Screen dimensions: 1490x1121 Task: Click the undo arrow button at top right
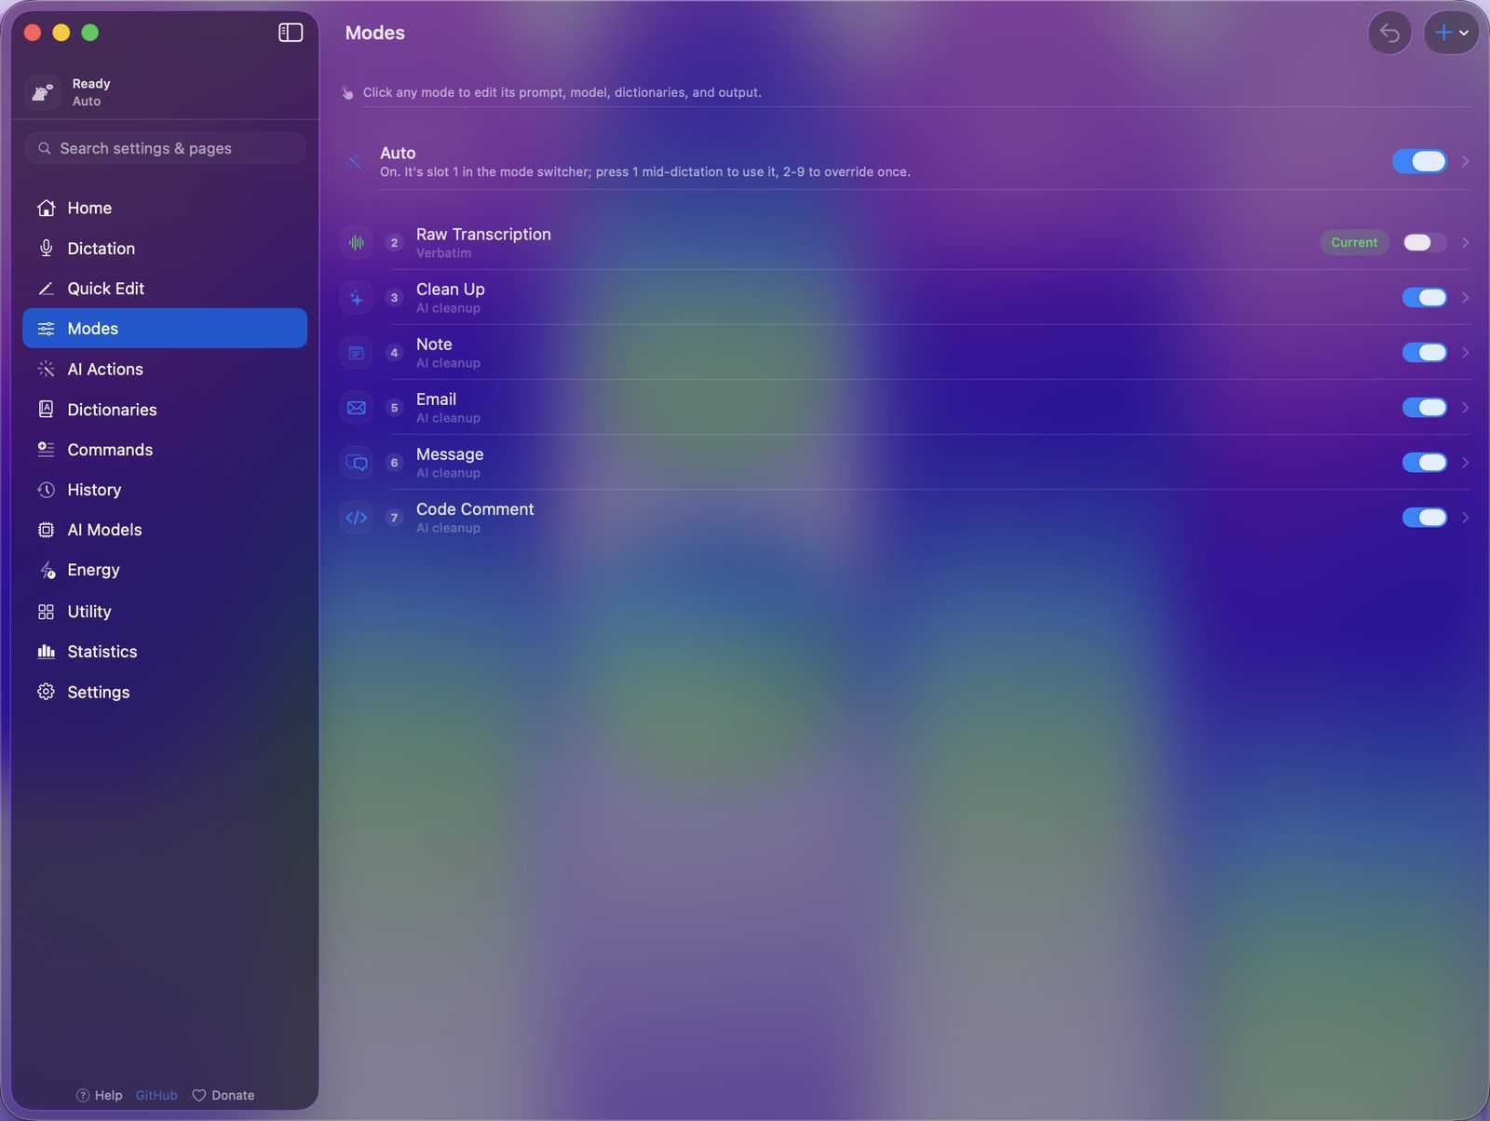click(1389, 33)
